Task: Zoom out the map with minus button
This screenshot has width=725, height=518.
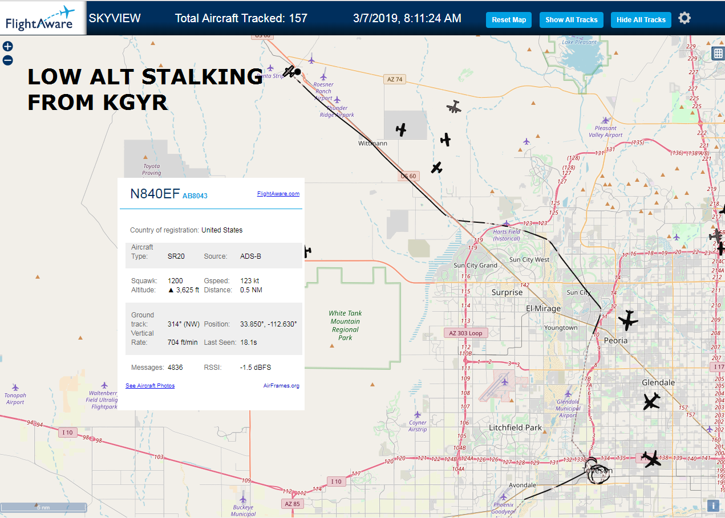Action: [x=8, y=60]
